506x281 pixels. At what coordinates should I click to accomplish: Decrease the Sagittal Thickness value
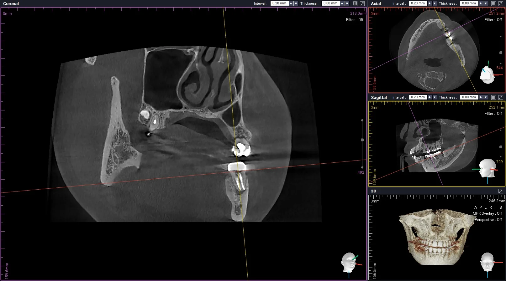click(485, 97)
